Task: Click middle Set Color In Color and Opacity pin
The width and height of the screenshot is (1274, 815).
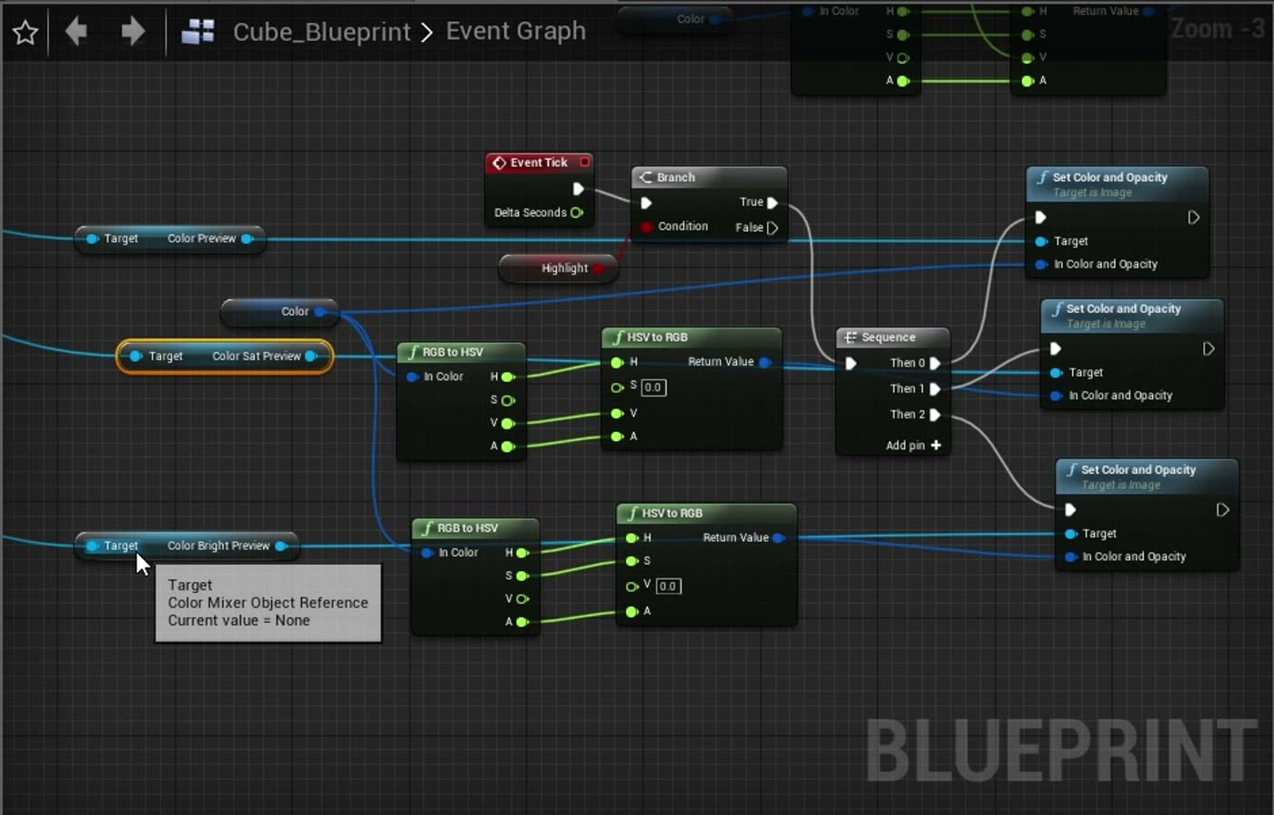Action: [x=1056, y=396]
